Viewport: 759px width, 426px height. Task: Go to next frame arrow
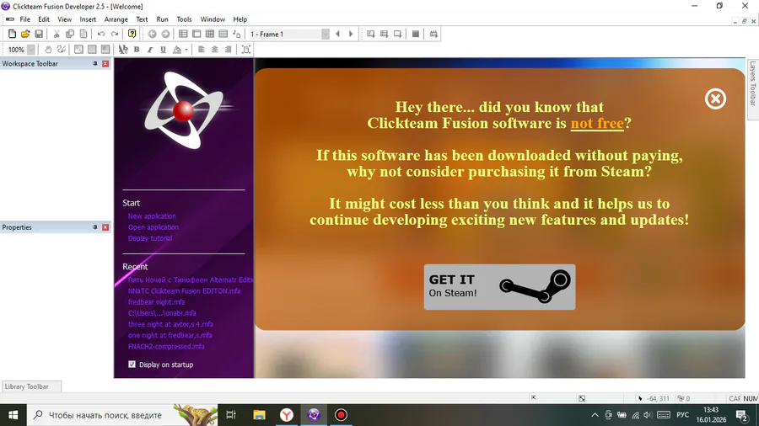point(351,34)
